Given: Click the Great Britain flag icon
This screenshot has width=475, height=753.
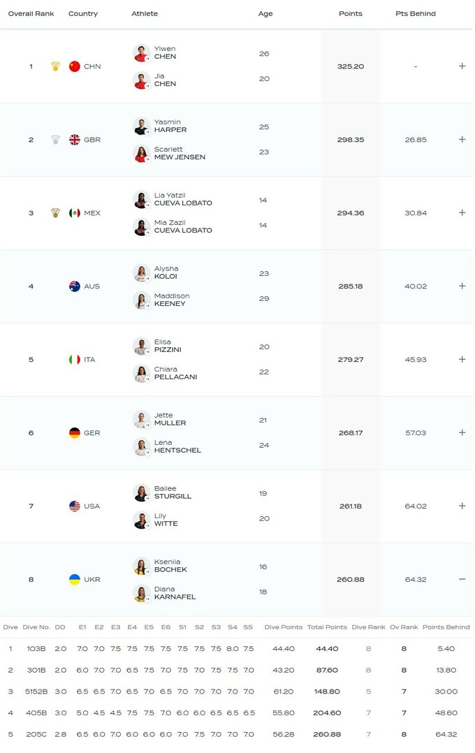Looking at the screenshot, I should 75,140.
